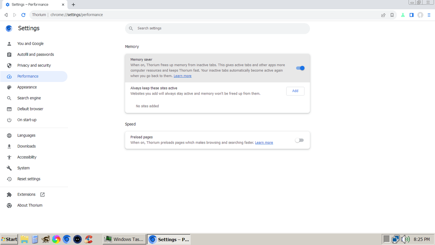Launch Thorium from quick launch icon
The image size is (435, 245).
[67, 239]
